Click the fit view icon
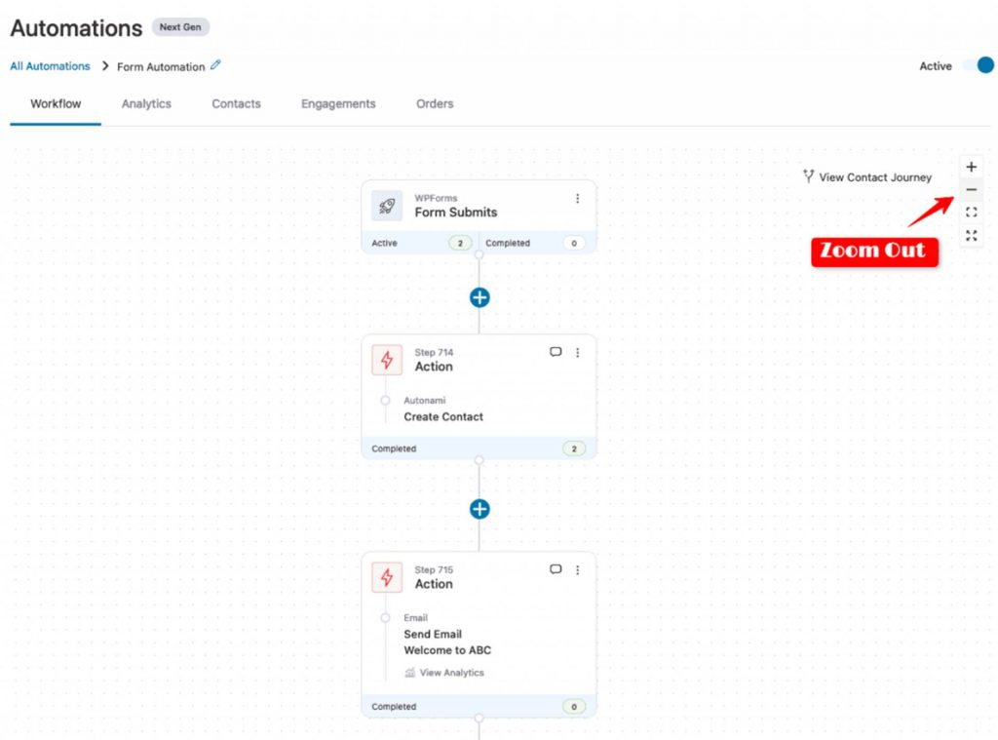This screenshot has width=998, height=740. 971,213
